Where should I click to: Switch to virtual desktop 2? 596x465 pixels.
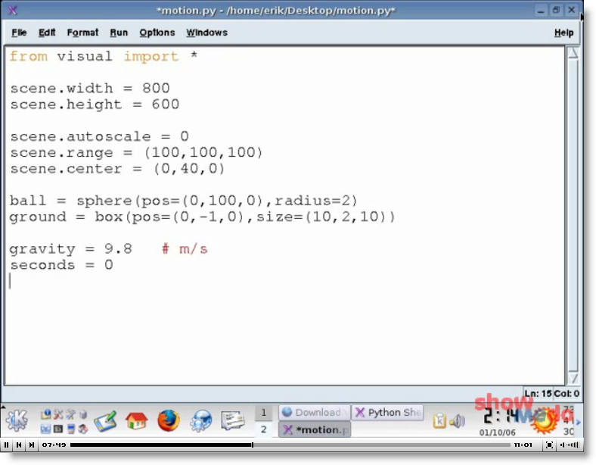pos(263,429)
